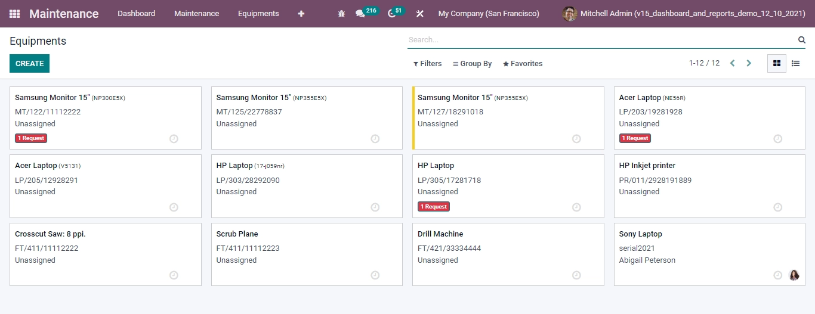Click Abigail Peterson avatar on Sony Laptop card

(x=794, y=275)
